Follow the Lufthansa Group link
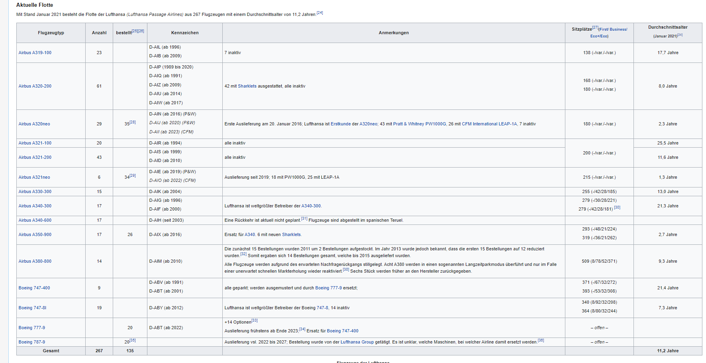 (357, 342)
